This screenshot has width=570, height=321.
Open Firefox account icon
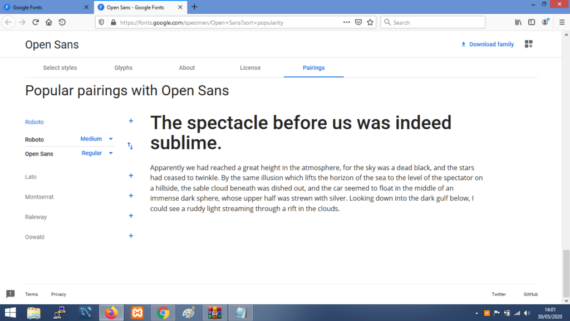(546, 22)
